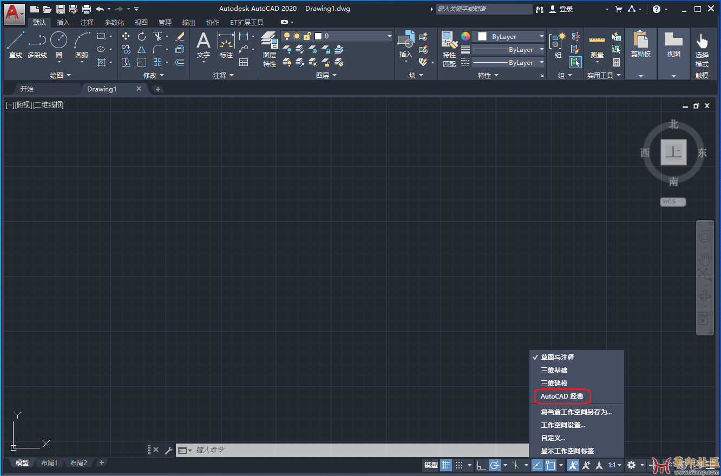Screen dimensions: 721x476
Task: Open the Parametric (参数化) ribbon tab
Action: [x=114, y=22]
